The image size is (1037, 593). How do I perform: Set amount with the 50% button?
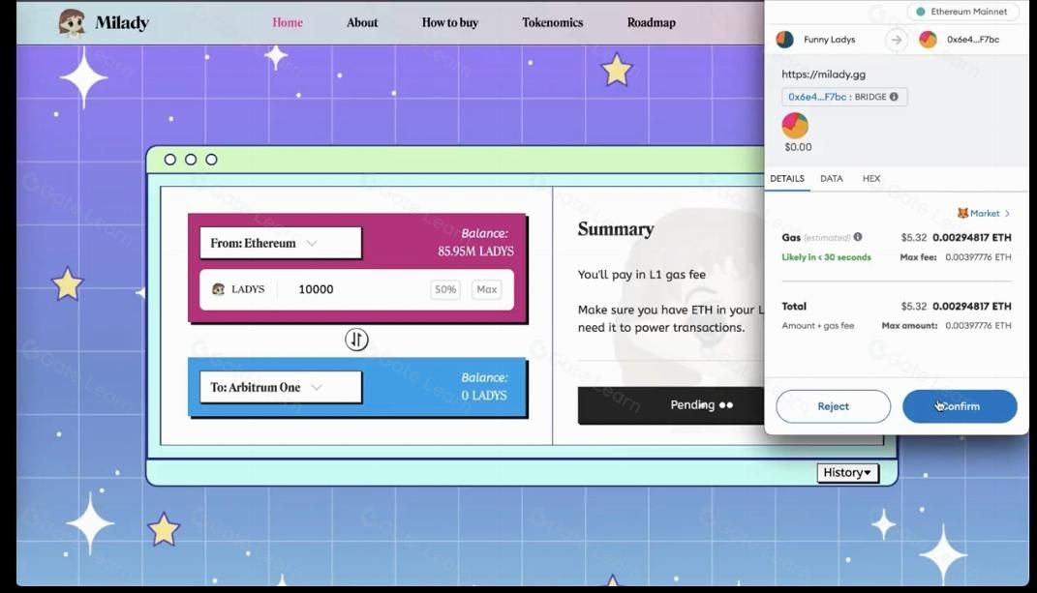coord(445,289)
